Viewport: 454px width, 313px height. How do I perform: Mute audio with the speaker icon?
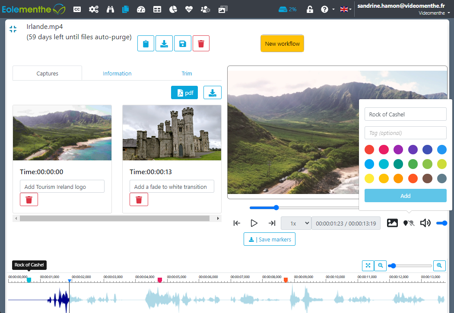pos(425,223)
